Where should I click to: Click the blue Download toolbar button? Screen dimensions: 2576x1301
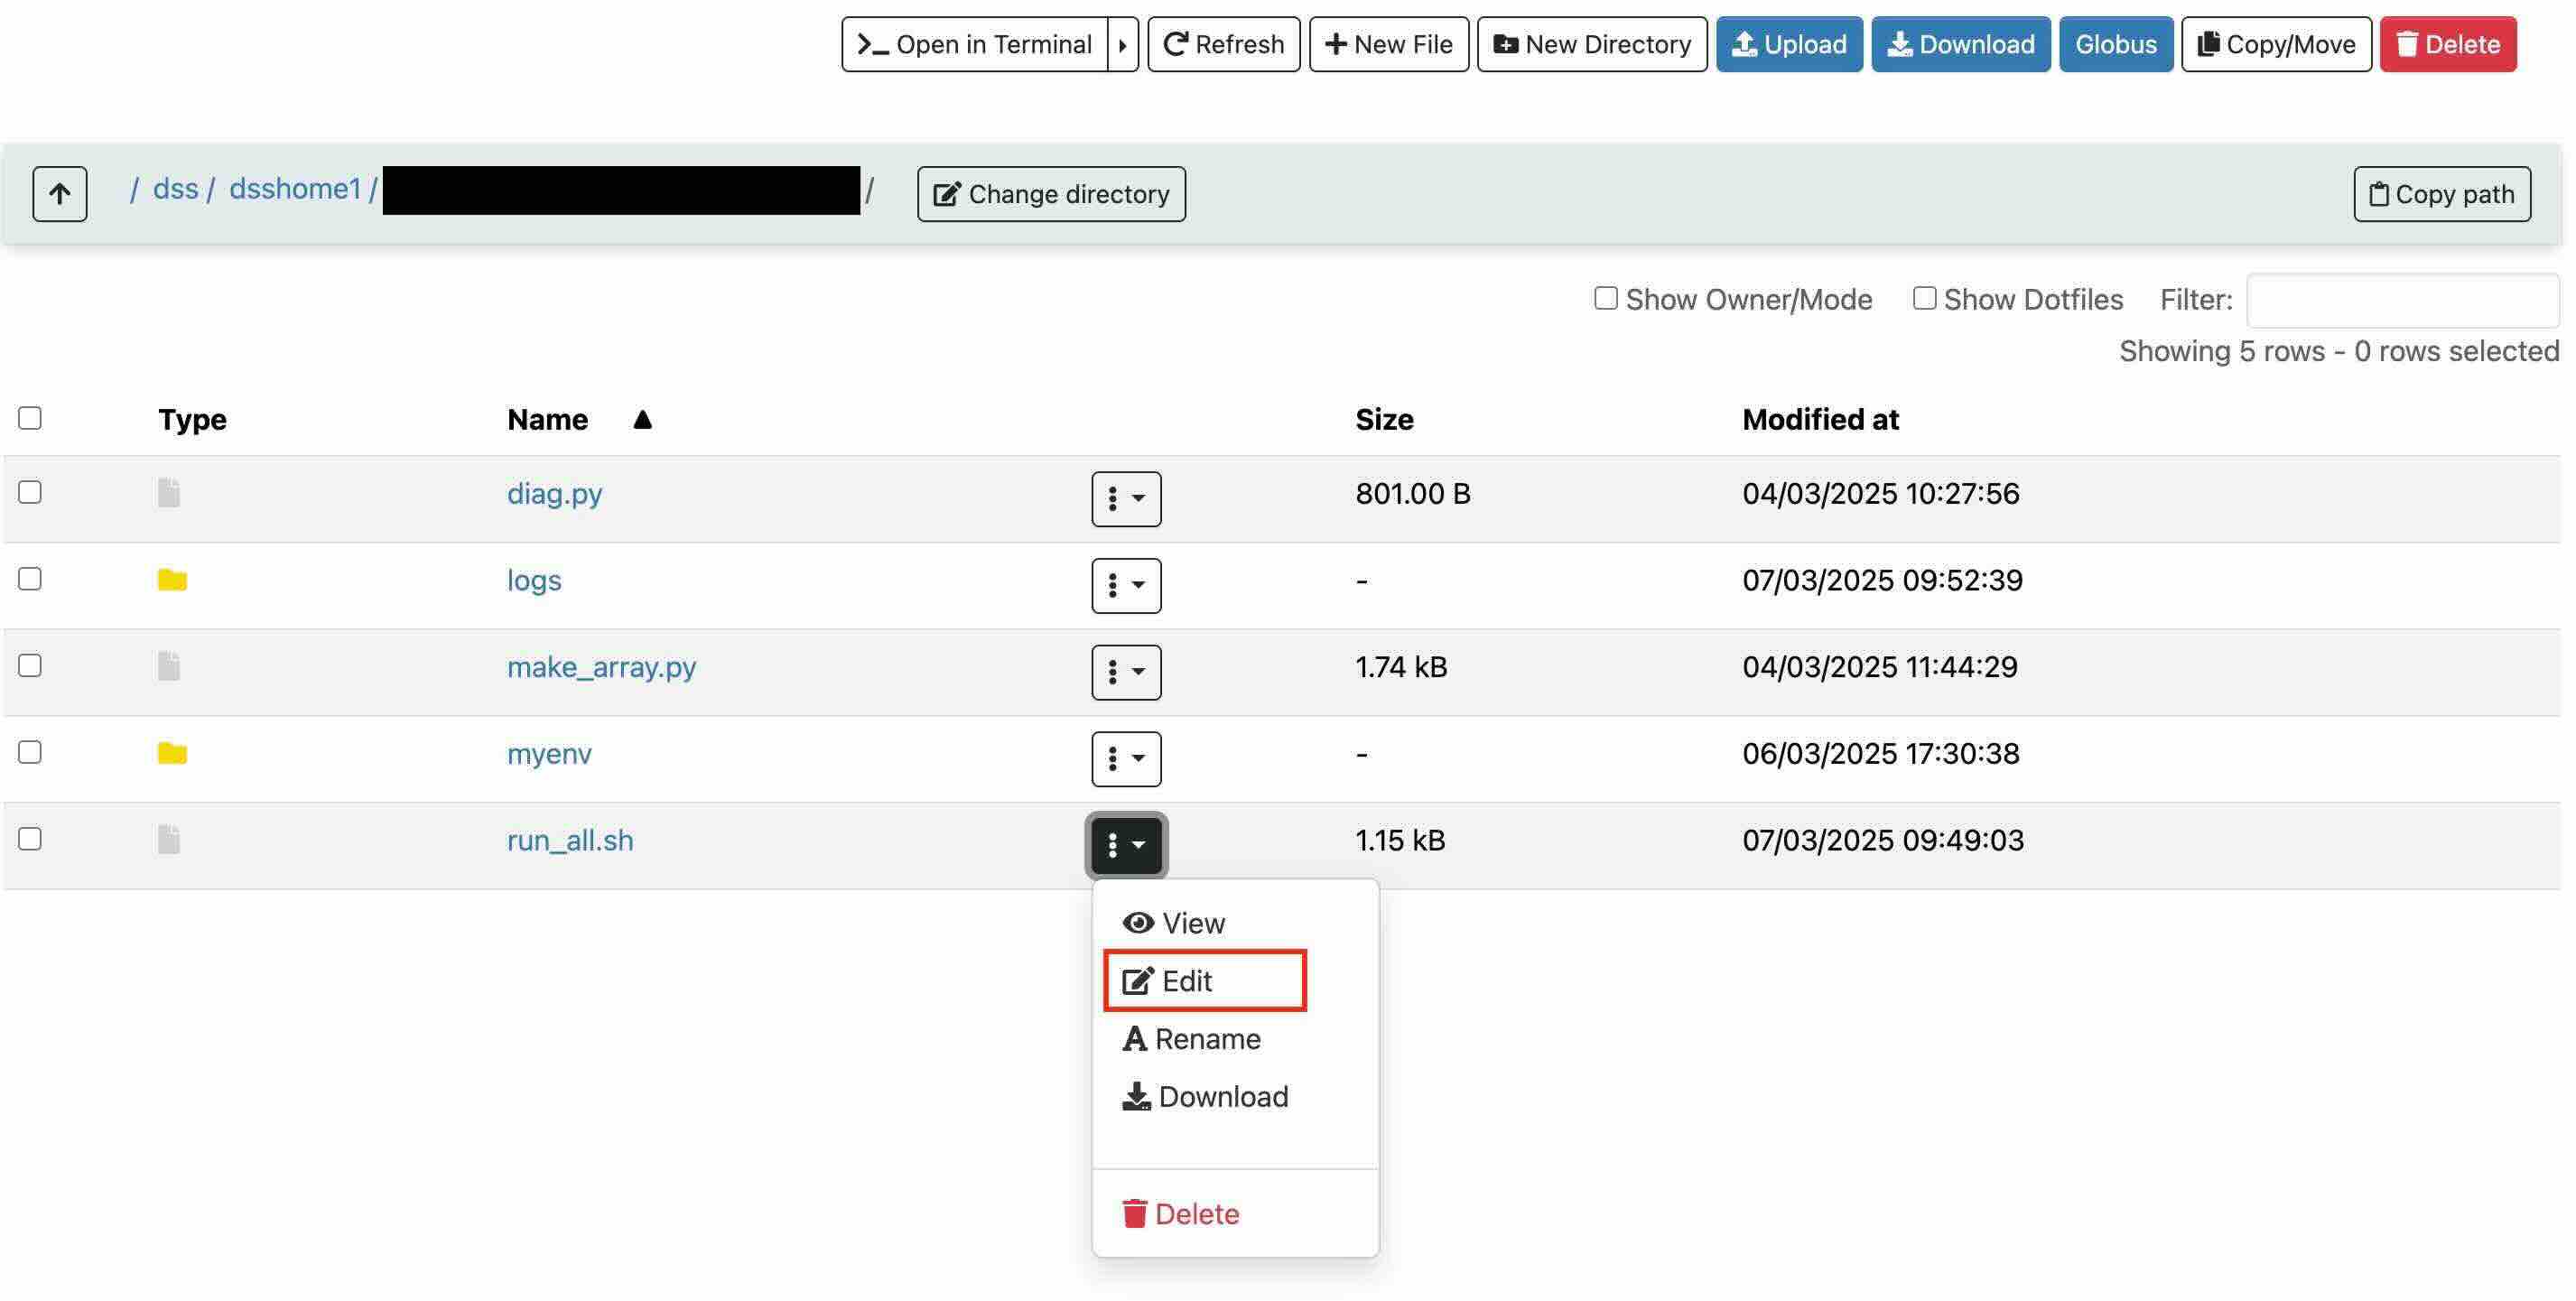coord(1960,44)
